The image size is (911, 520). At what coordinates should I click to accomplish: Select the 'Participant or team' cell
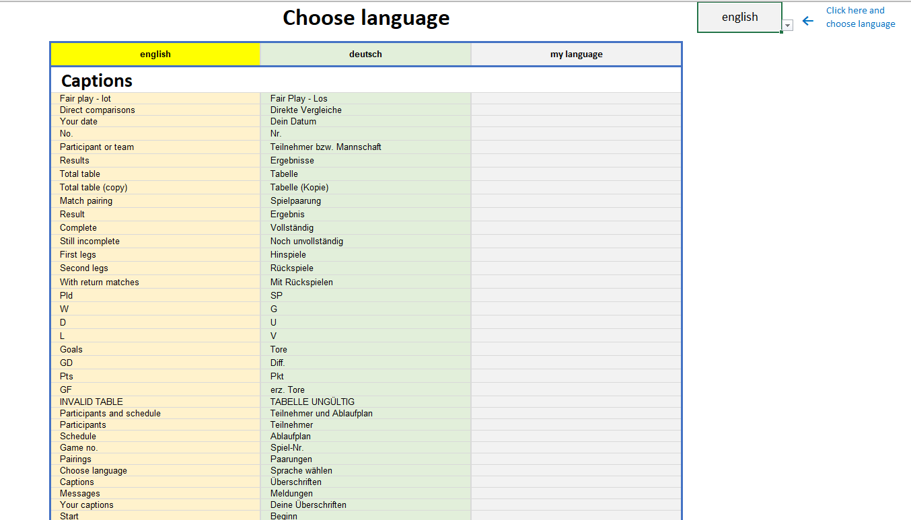[155, 147]
